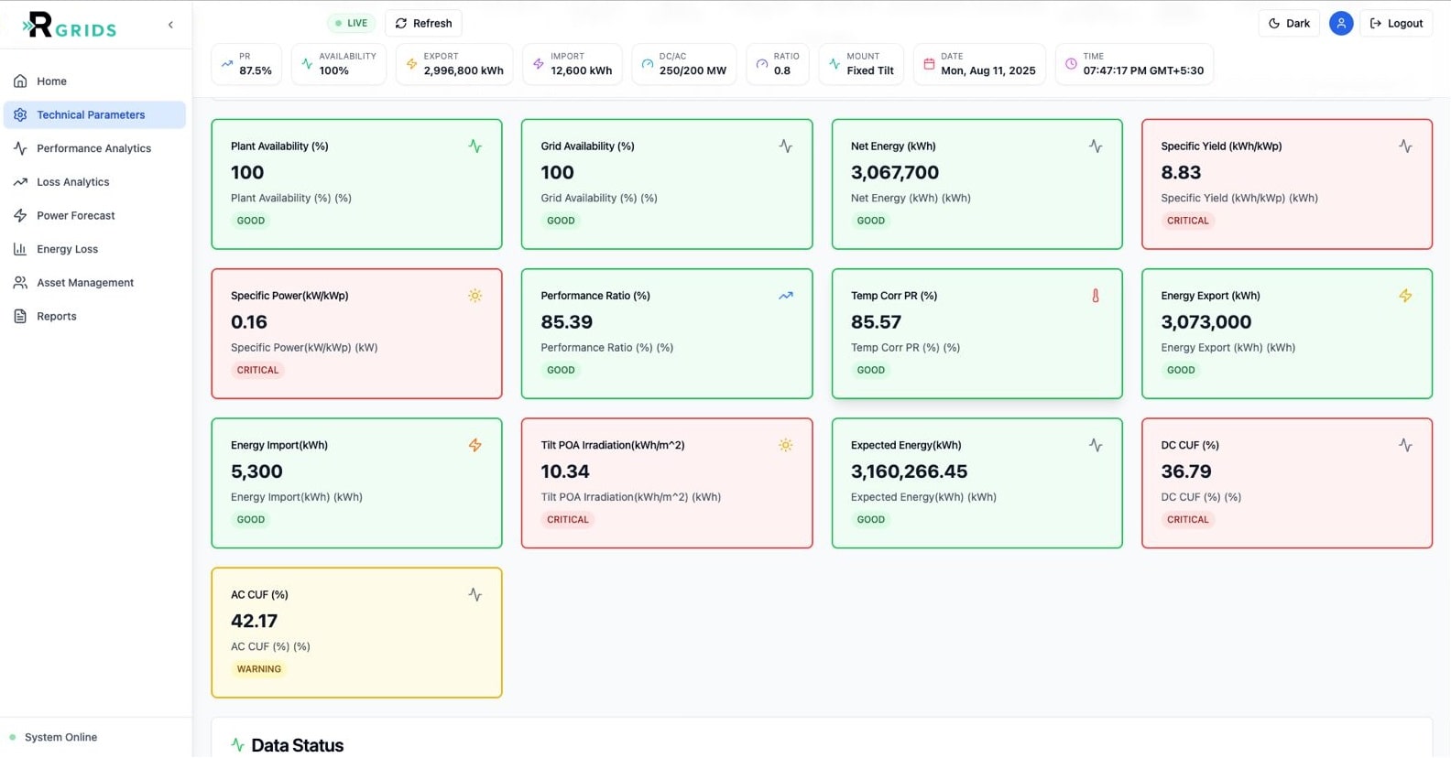This screenshot has height=758, width=1451.
Task: Click the Logout button
Action: [1395, 24]
